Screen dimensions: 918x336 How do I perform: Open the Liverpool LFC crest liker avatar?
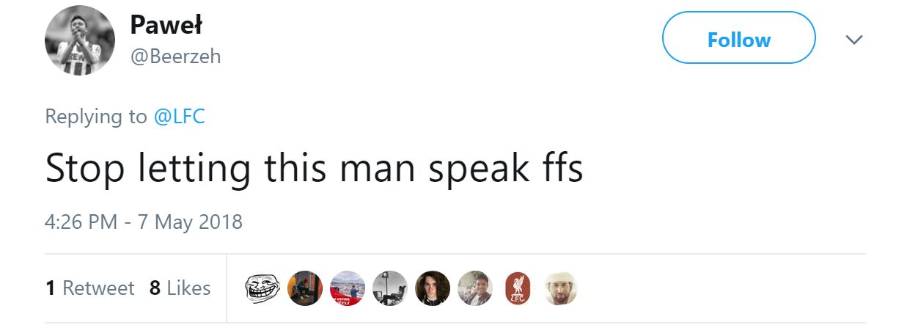point(518,288)
